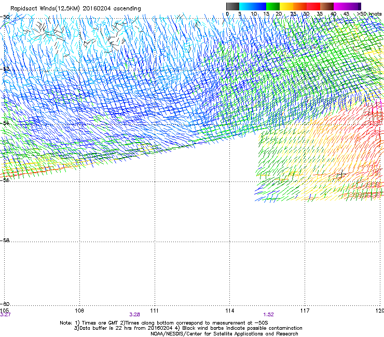Click the ">50 knots" legend label
The height and width of the screenshot is (337, 384).
(x=369, y=14)
